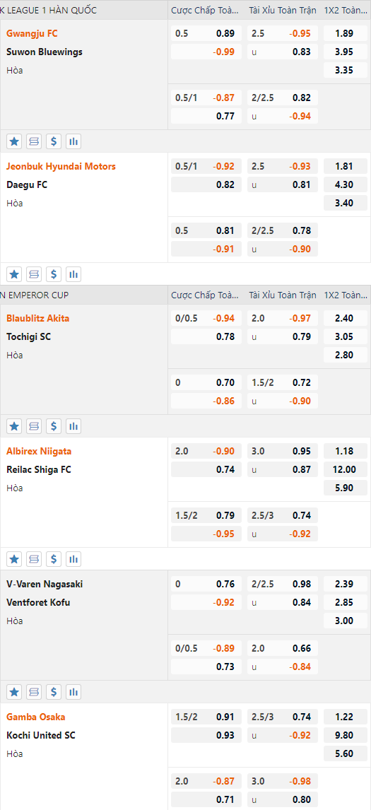The height and width of the screenshot is (810, 371).
Task: Select over 3.0 odds 0.95 for Albirex Niigata
Action: pyautogui.click(x=283, y=451)
